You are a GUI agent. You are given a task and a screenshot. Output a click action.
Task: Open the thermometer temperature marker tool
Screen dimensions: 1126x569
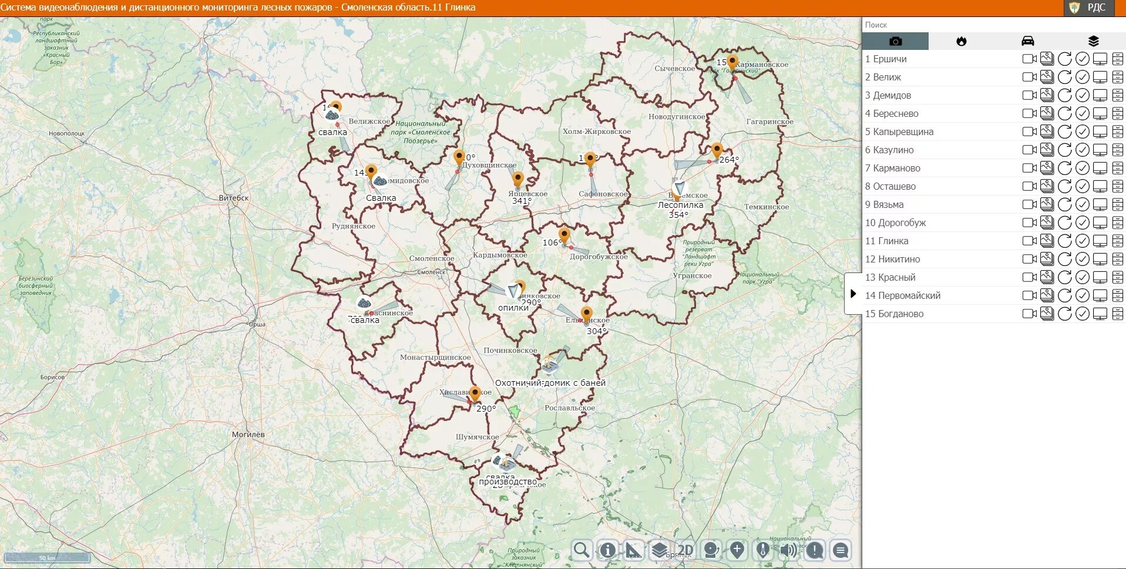click(762, 551)
